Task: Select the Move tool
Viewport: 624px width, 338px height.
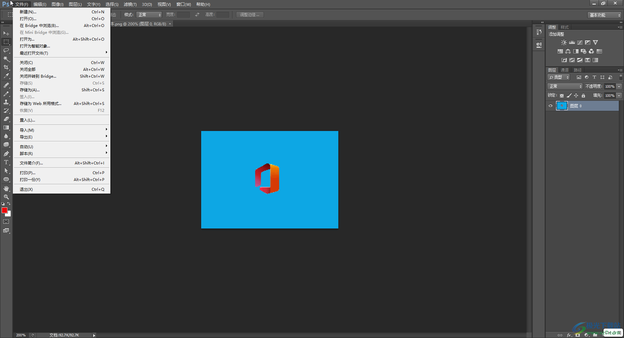Action: tap(6, 33)
